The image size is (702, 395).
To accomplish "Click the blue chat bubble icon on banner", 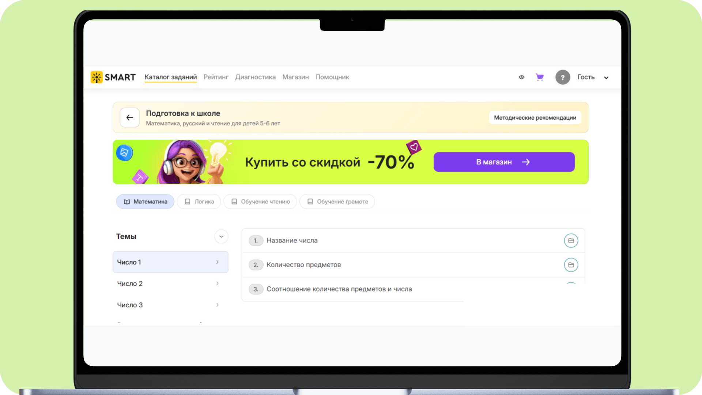I will [x=124, y=153].
